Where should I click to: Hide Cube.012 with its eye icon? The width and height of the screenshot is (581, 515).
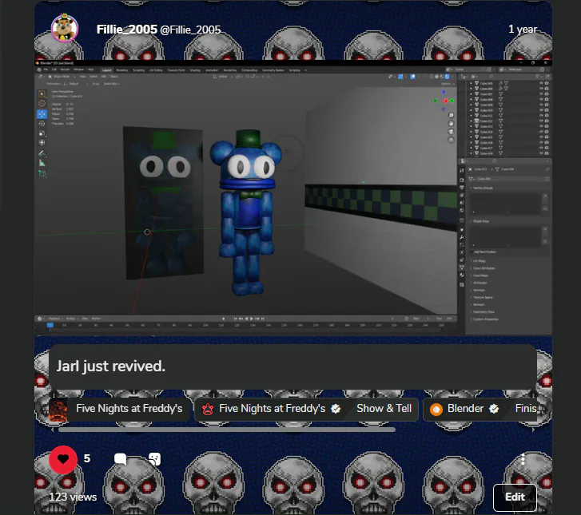coord(541,121)
